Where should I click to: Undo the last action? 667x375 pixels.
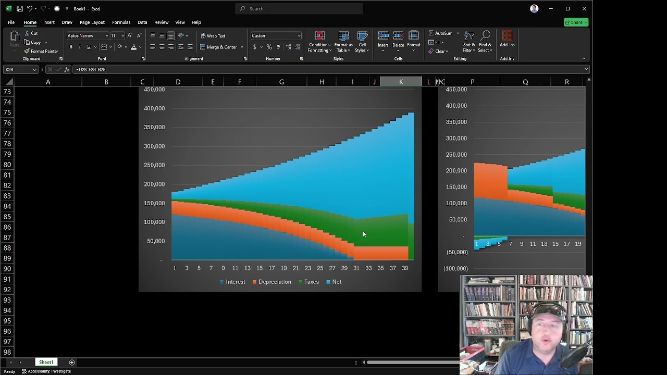pyautogui.click(x=30, y=9)
